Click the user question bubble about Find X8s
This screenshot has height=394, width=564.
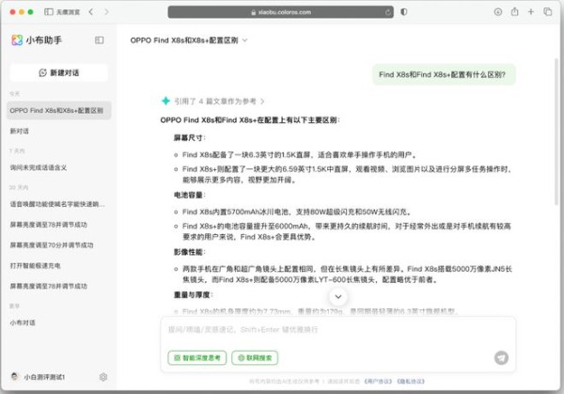pyautogui.click(x=444, y=74)
